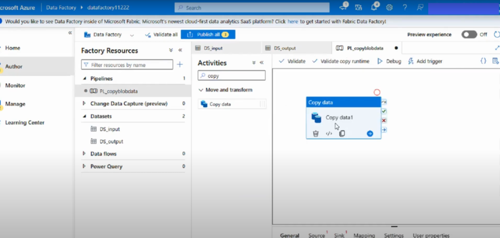This screenshot has height=238, width=500.
Task: Select the PL_copyblobdata editor tab
Action: point(367,48)
